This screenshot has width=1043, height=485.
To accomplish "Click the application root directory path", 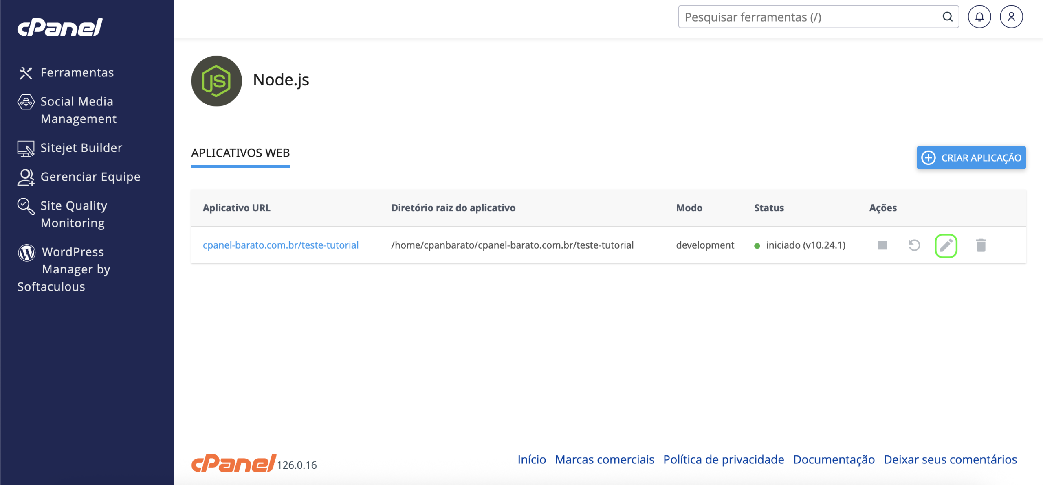I will click(512, 245).
